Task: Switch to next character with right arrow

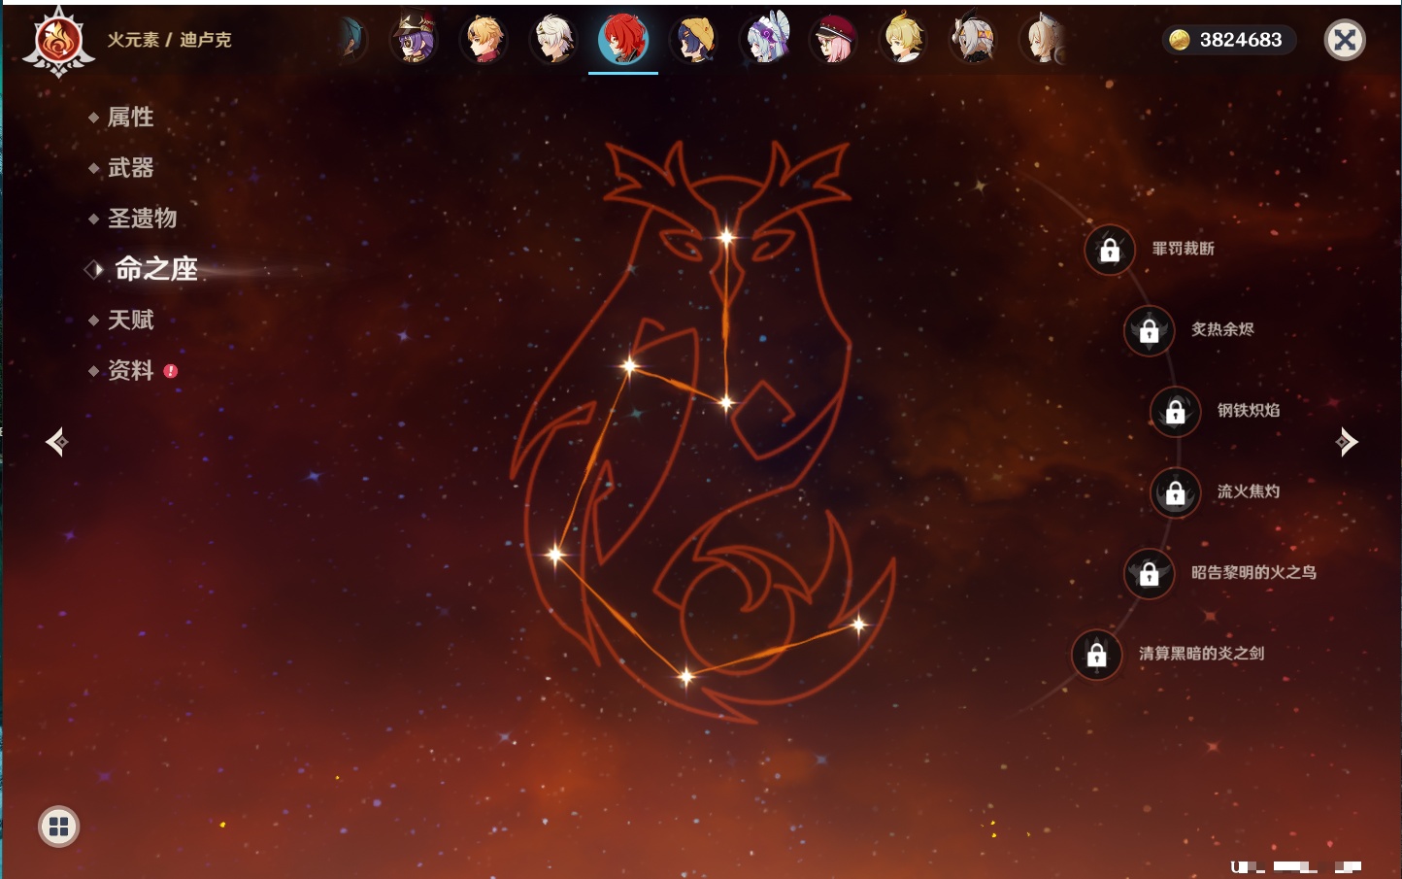Action: (x=1347, y=442)
